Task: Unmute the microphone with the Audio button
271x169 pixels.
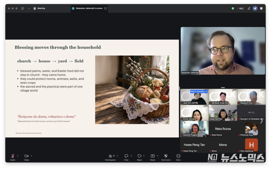Action: click(13, 156)
